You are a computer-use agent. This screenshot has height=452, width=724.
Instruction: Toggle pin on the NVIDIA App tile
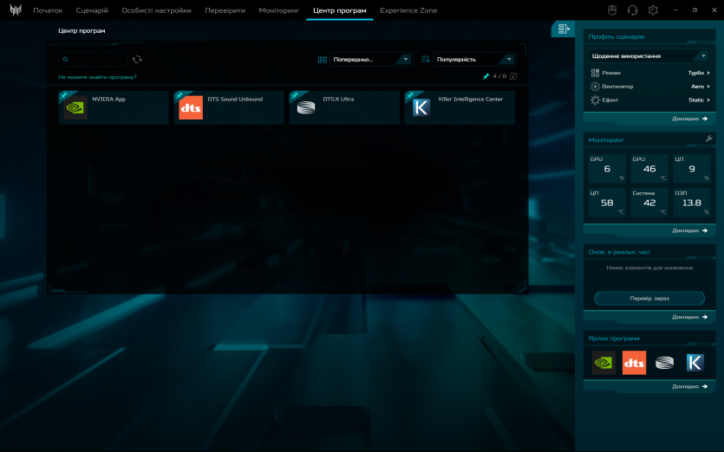(x=63, y=95)
